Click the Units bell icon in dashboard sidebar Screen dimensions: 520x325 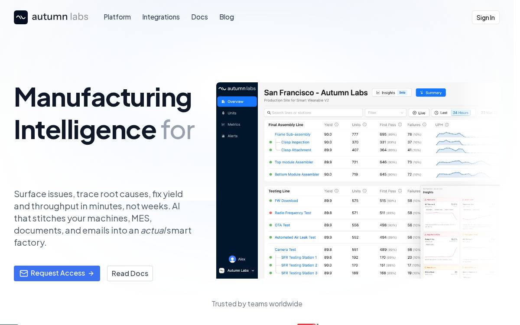click(223, 113)
